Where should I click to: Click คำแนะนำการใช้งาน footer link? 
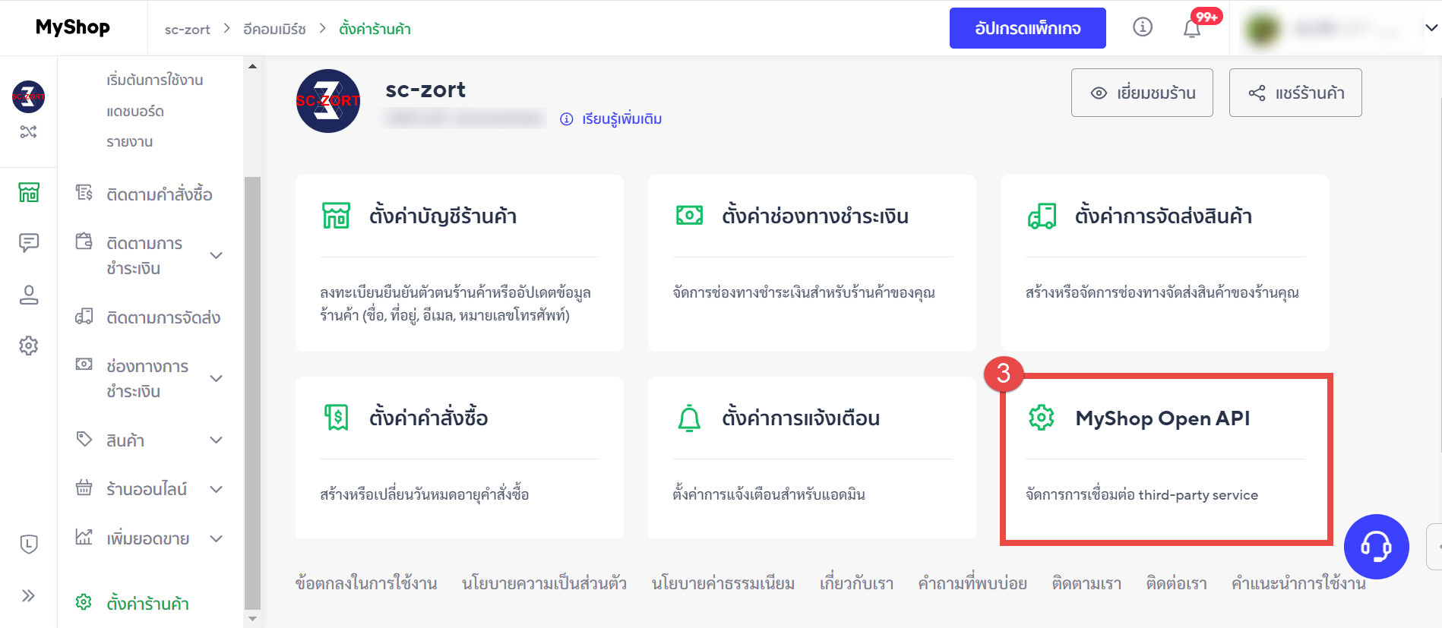pos(1298,583)
